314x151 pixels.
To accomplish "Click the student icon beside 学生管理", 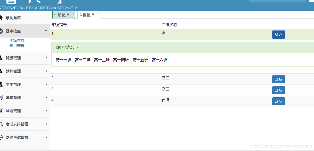I will click(x=1, y=84).
